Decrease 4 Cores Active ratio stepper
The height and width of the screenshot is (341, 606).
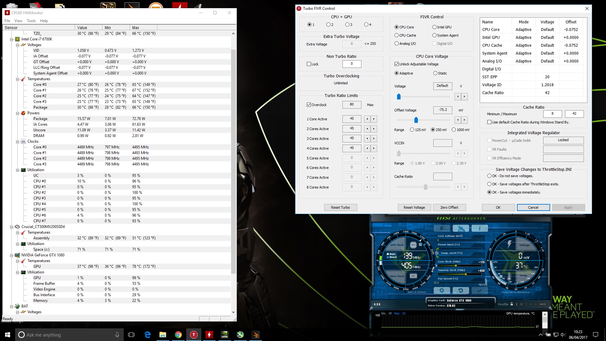367,148
